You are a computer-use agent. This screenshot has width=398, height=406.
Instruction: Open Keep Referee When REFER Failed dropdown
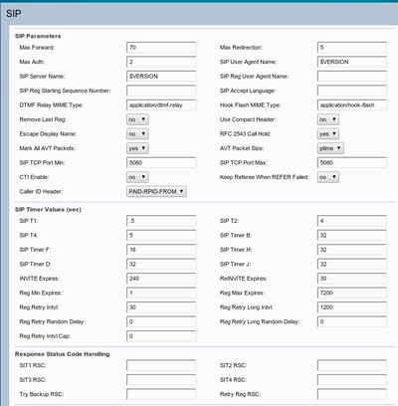[x=328, y=177]
